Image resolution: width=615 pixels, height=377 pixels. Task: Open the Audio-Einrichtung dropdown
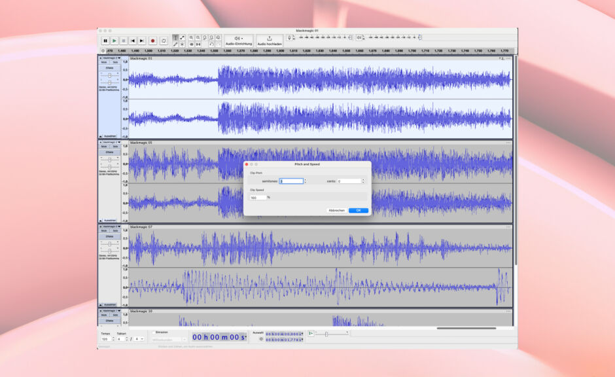237,41
